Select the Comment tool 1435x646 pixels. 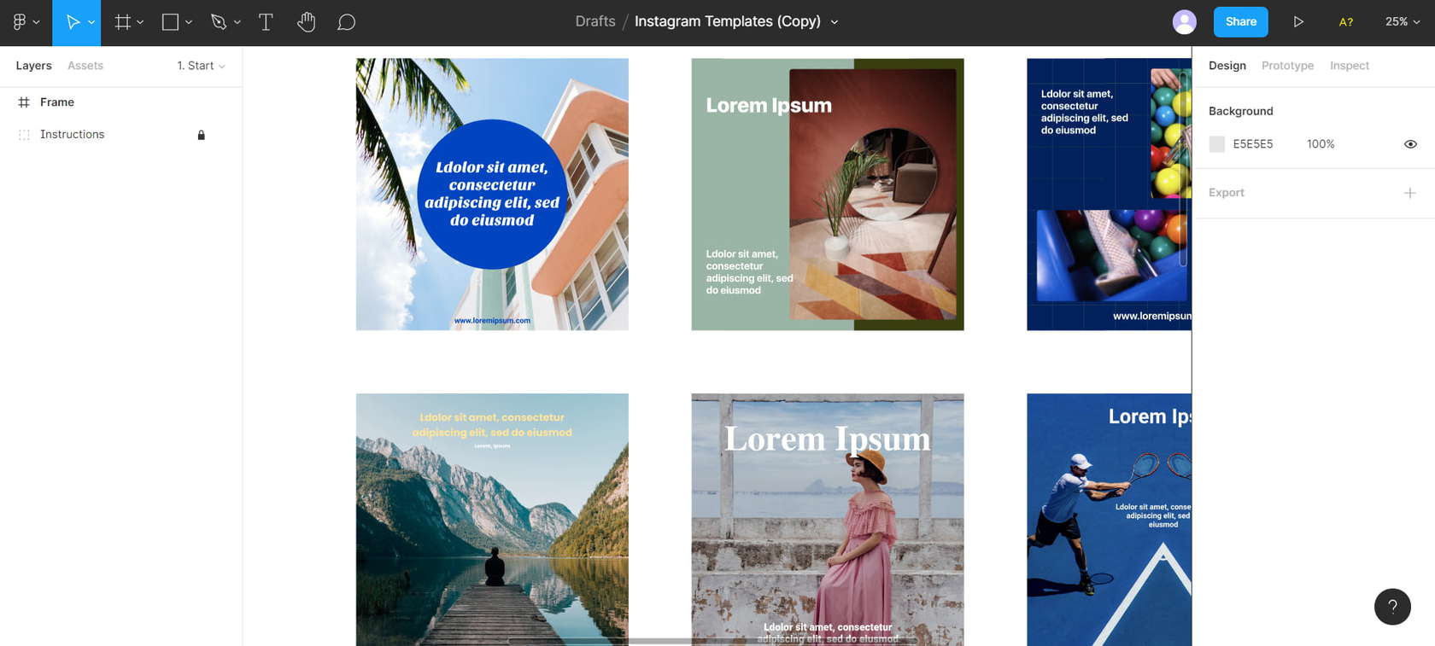[x=346, y=22]
